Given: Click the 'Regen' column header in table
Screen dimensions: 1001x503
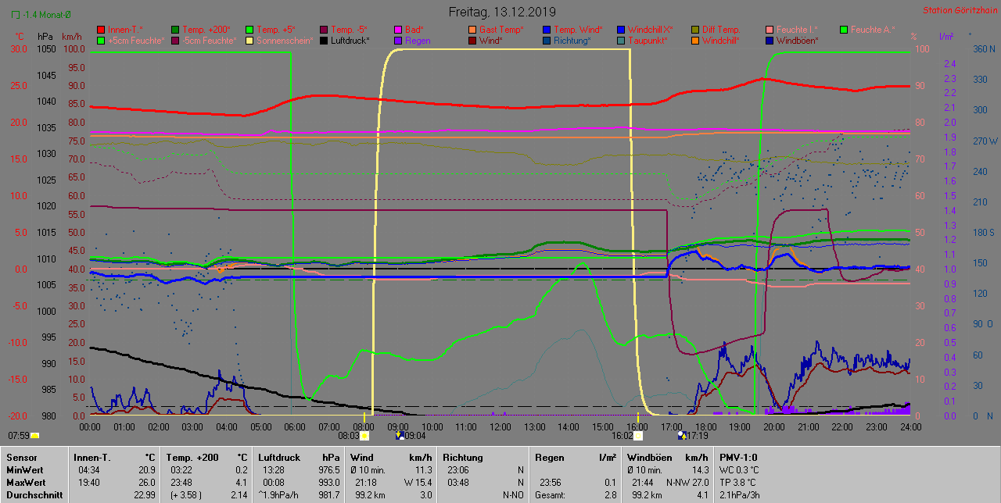Looking at the screenshot, I should 549,458.
